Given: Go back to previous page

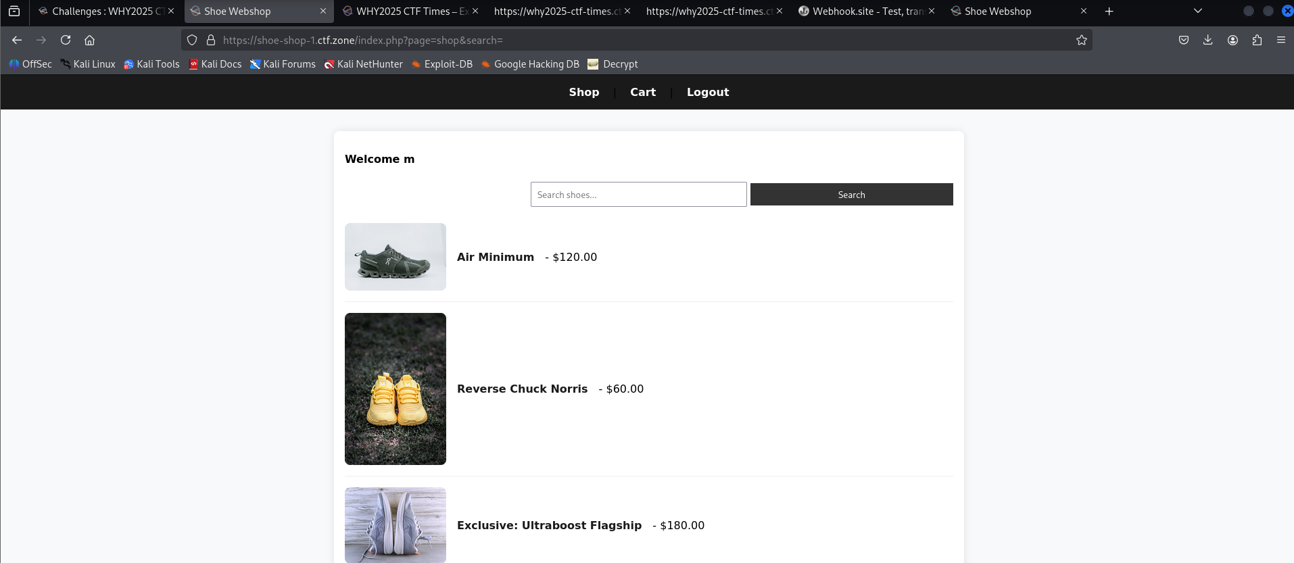Looking at the screenshot, I should pyautogui.click(x=17, y=41).
